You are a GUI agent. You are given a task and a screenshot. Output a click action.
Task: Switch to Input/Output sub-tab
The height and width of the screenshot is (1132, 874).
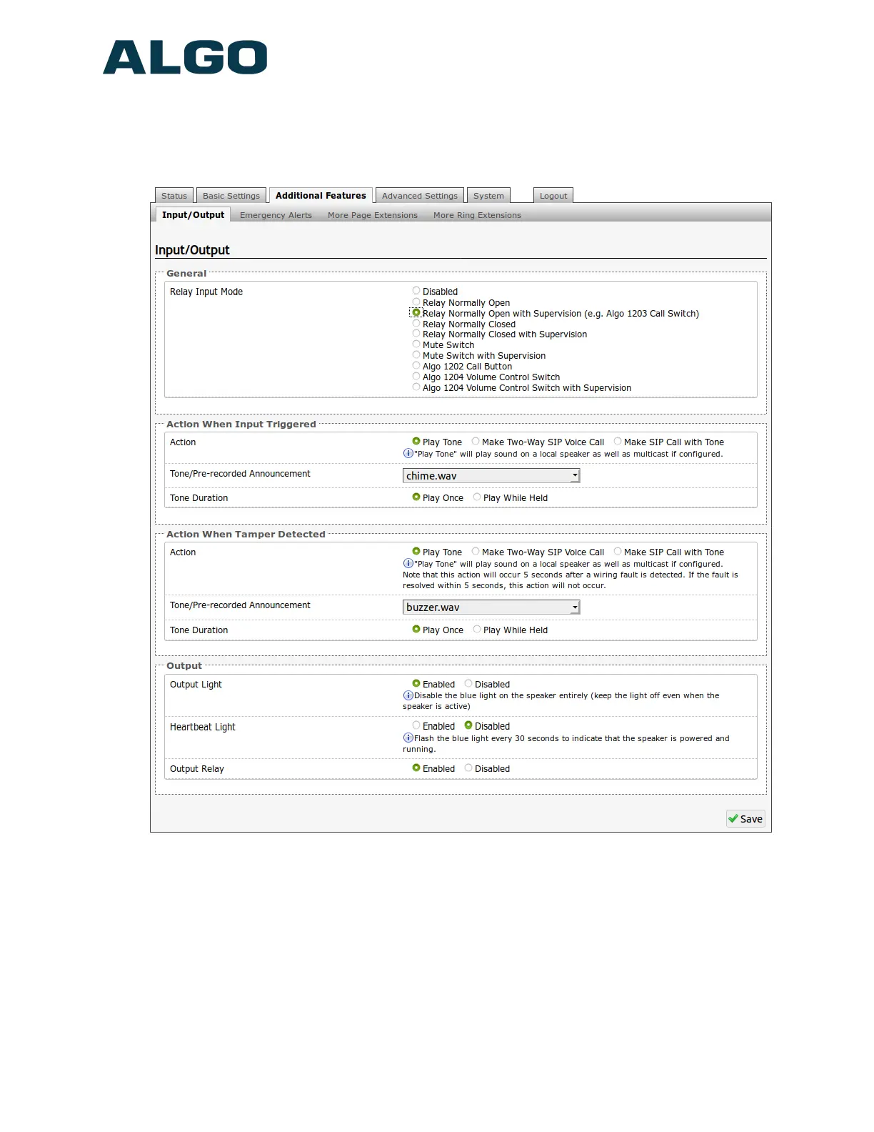coord(193,214)
